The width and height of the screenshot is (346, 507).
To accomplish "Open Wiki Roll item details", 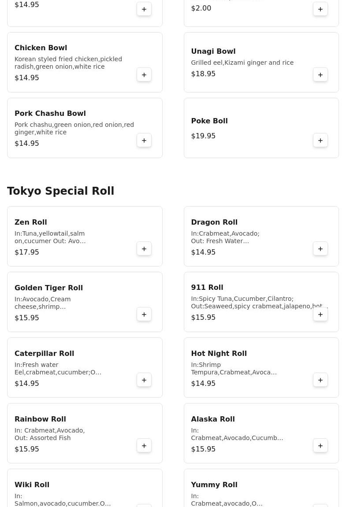I will point(32,485).
